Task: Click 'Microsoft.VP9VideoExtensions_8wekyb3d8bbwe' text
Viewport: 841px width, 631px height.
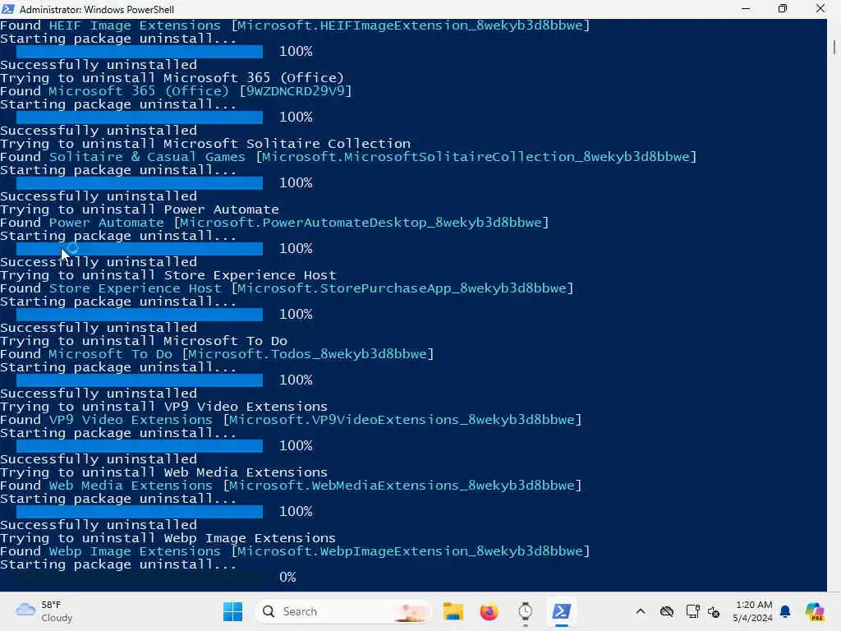Action: 402,420
